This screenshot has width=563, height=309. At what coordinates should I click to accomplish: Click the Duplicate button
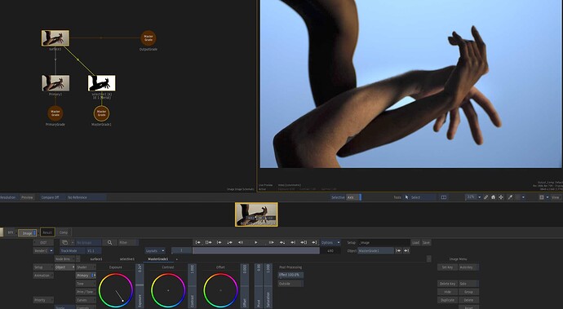[447, 300]
